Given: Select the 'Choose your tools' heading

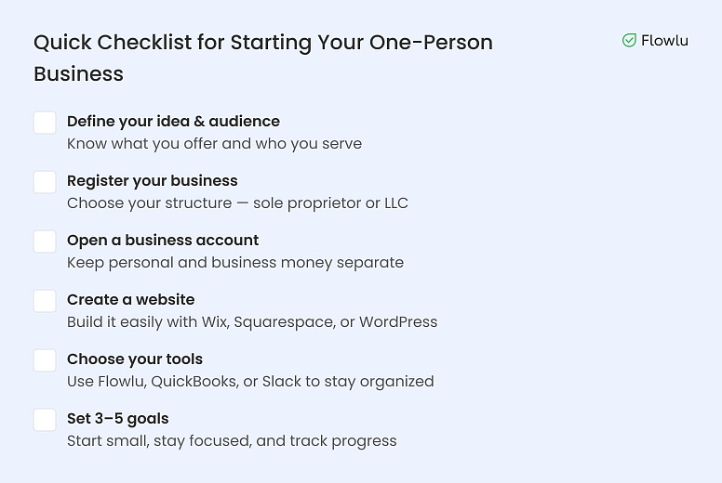Looking at the screenshot, I should [134, 359].
